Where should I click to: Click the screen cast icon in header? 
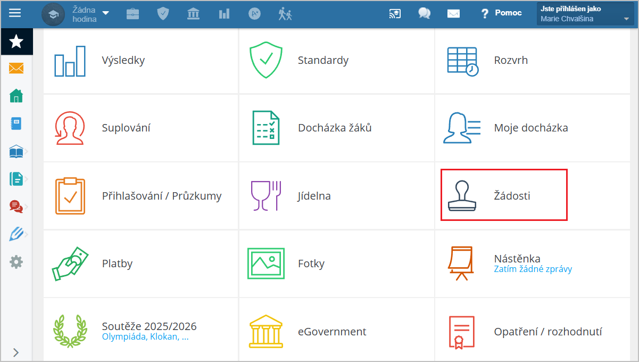(395, 14)
